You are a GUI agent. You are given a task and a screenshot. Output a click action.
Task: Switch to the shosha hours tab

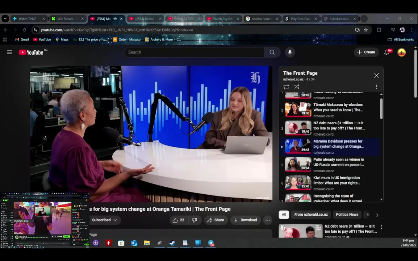(x=262, y=19)
